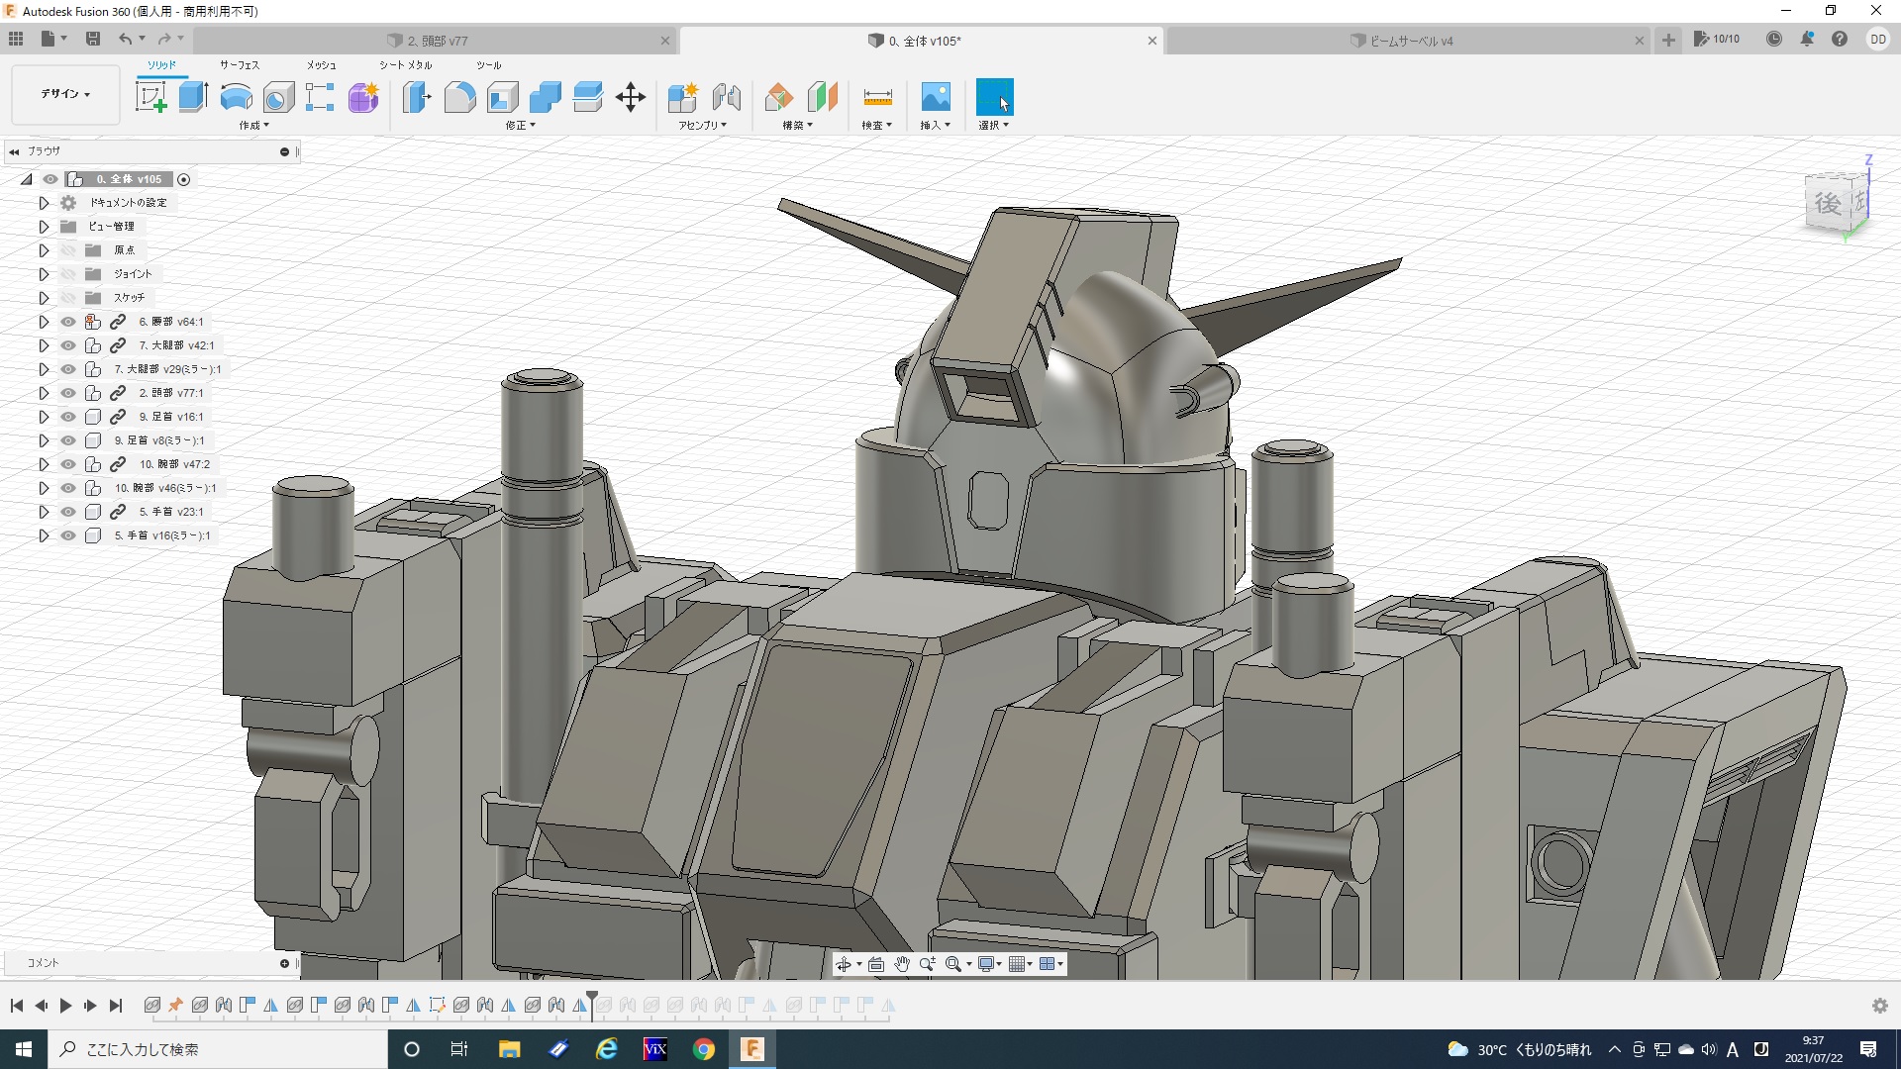Switch to the サーフェス ribbon tab
Viewport: 1901px width, 1069px height.
point(239,65)
